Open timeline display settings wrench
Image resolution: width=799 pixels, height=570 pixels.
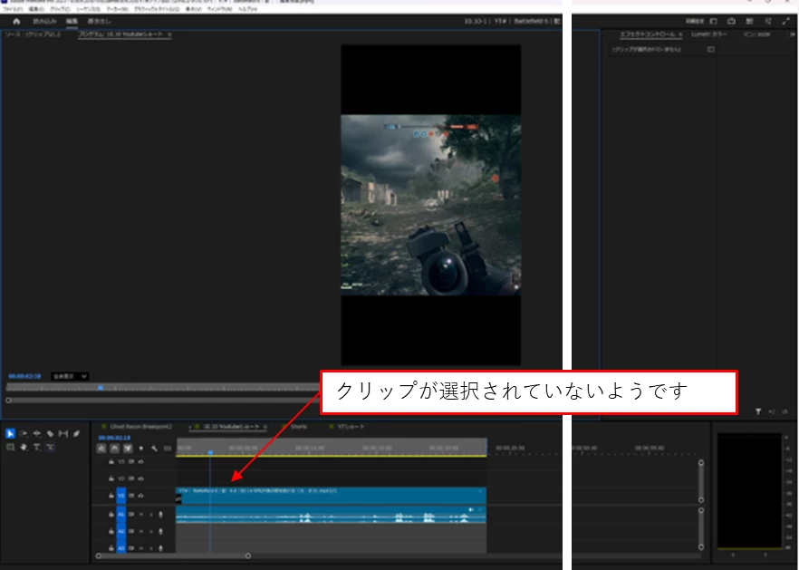[x=154, y=449]
